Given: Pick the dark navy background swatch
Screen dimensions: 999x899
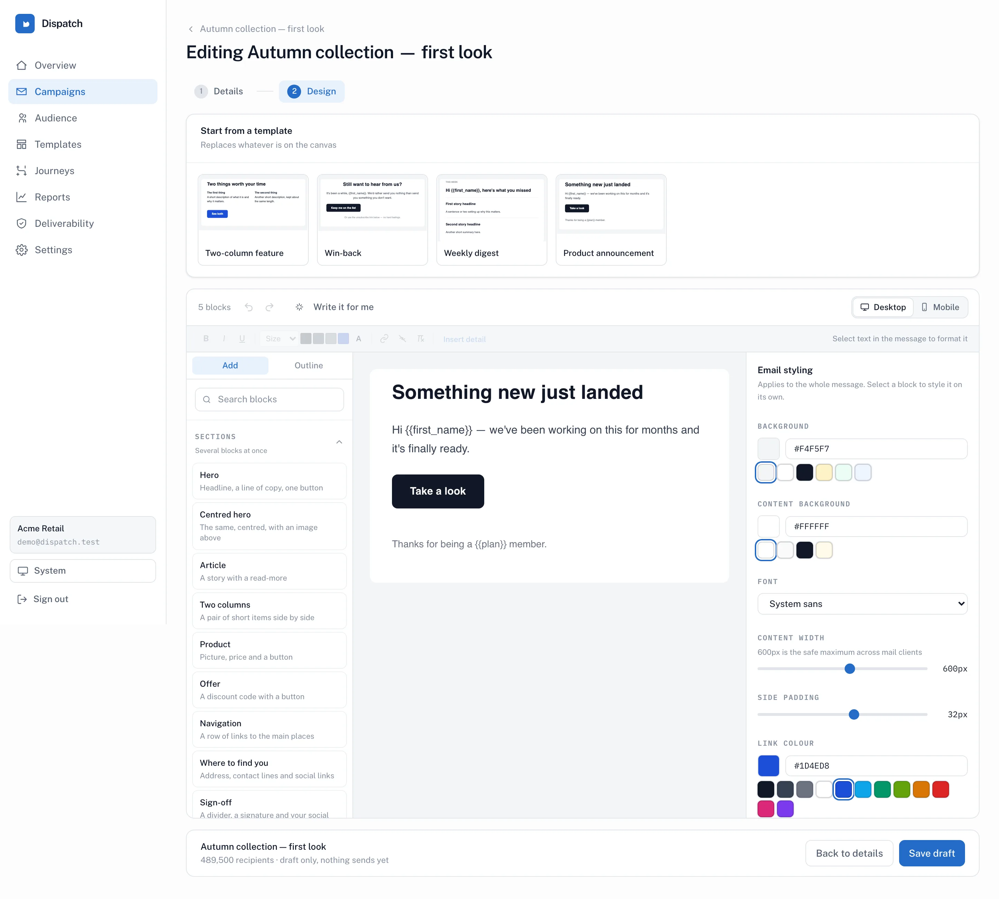Looking at the screenshot, I should click(804, 472).
